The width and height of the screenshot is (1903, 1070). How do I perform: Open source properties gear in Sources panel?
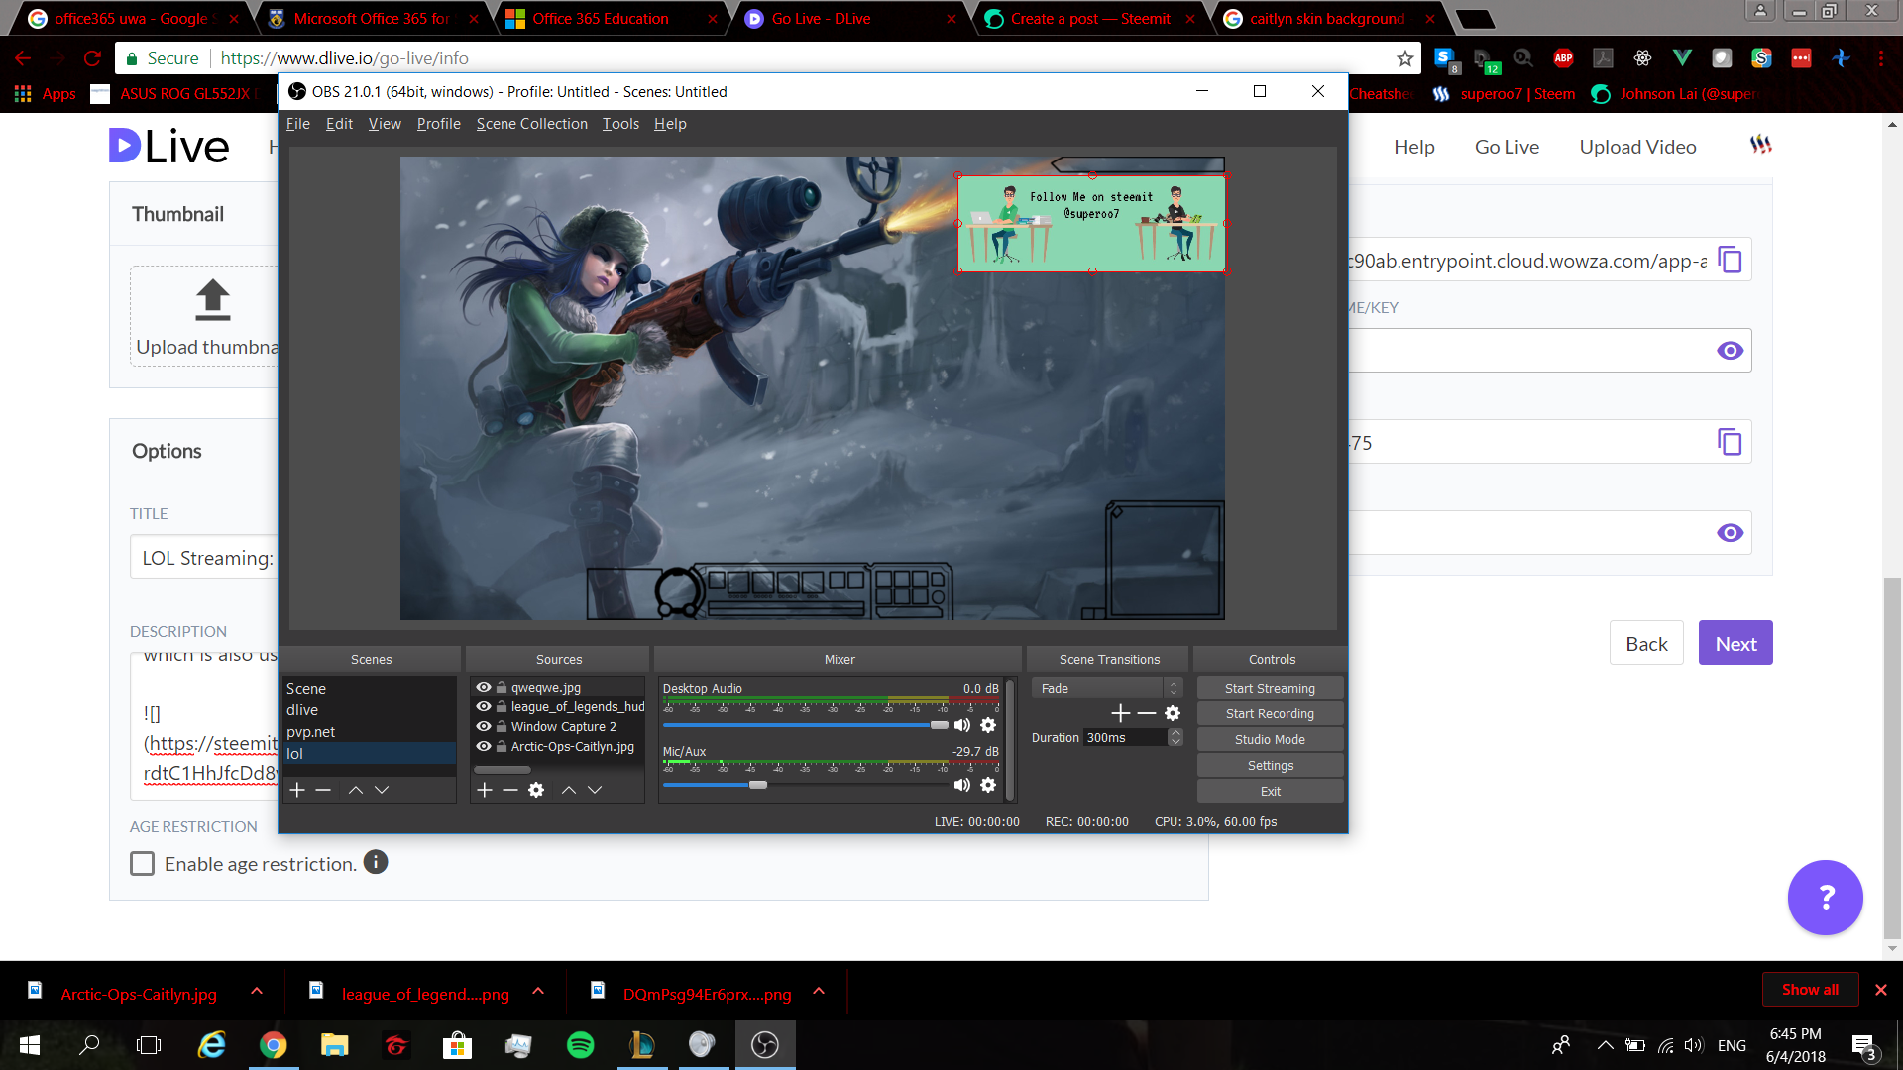pyautogui.click(x=536, y=790)
